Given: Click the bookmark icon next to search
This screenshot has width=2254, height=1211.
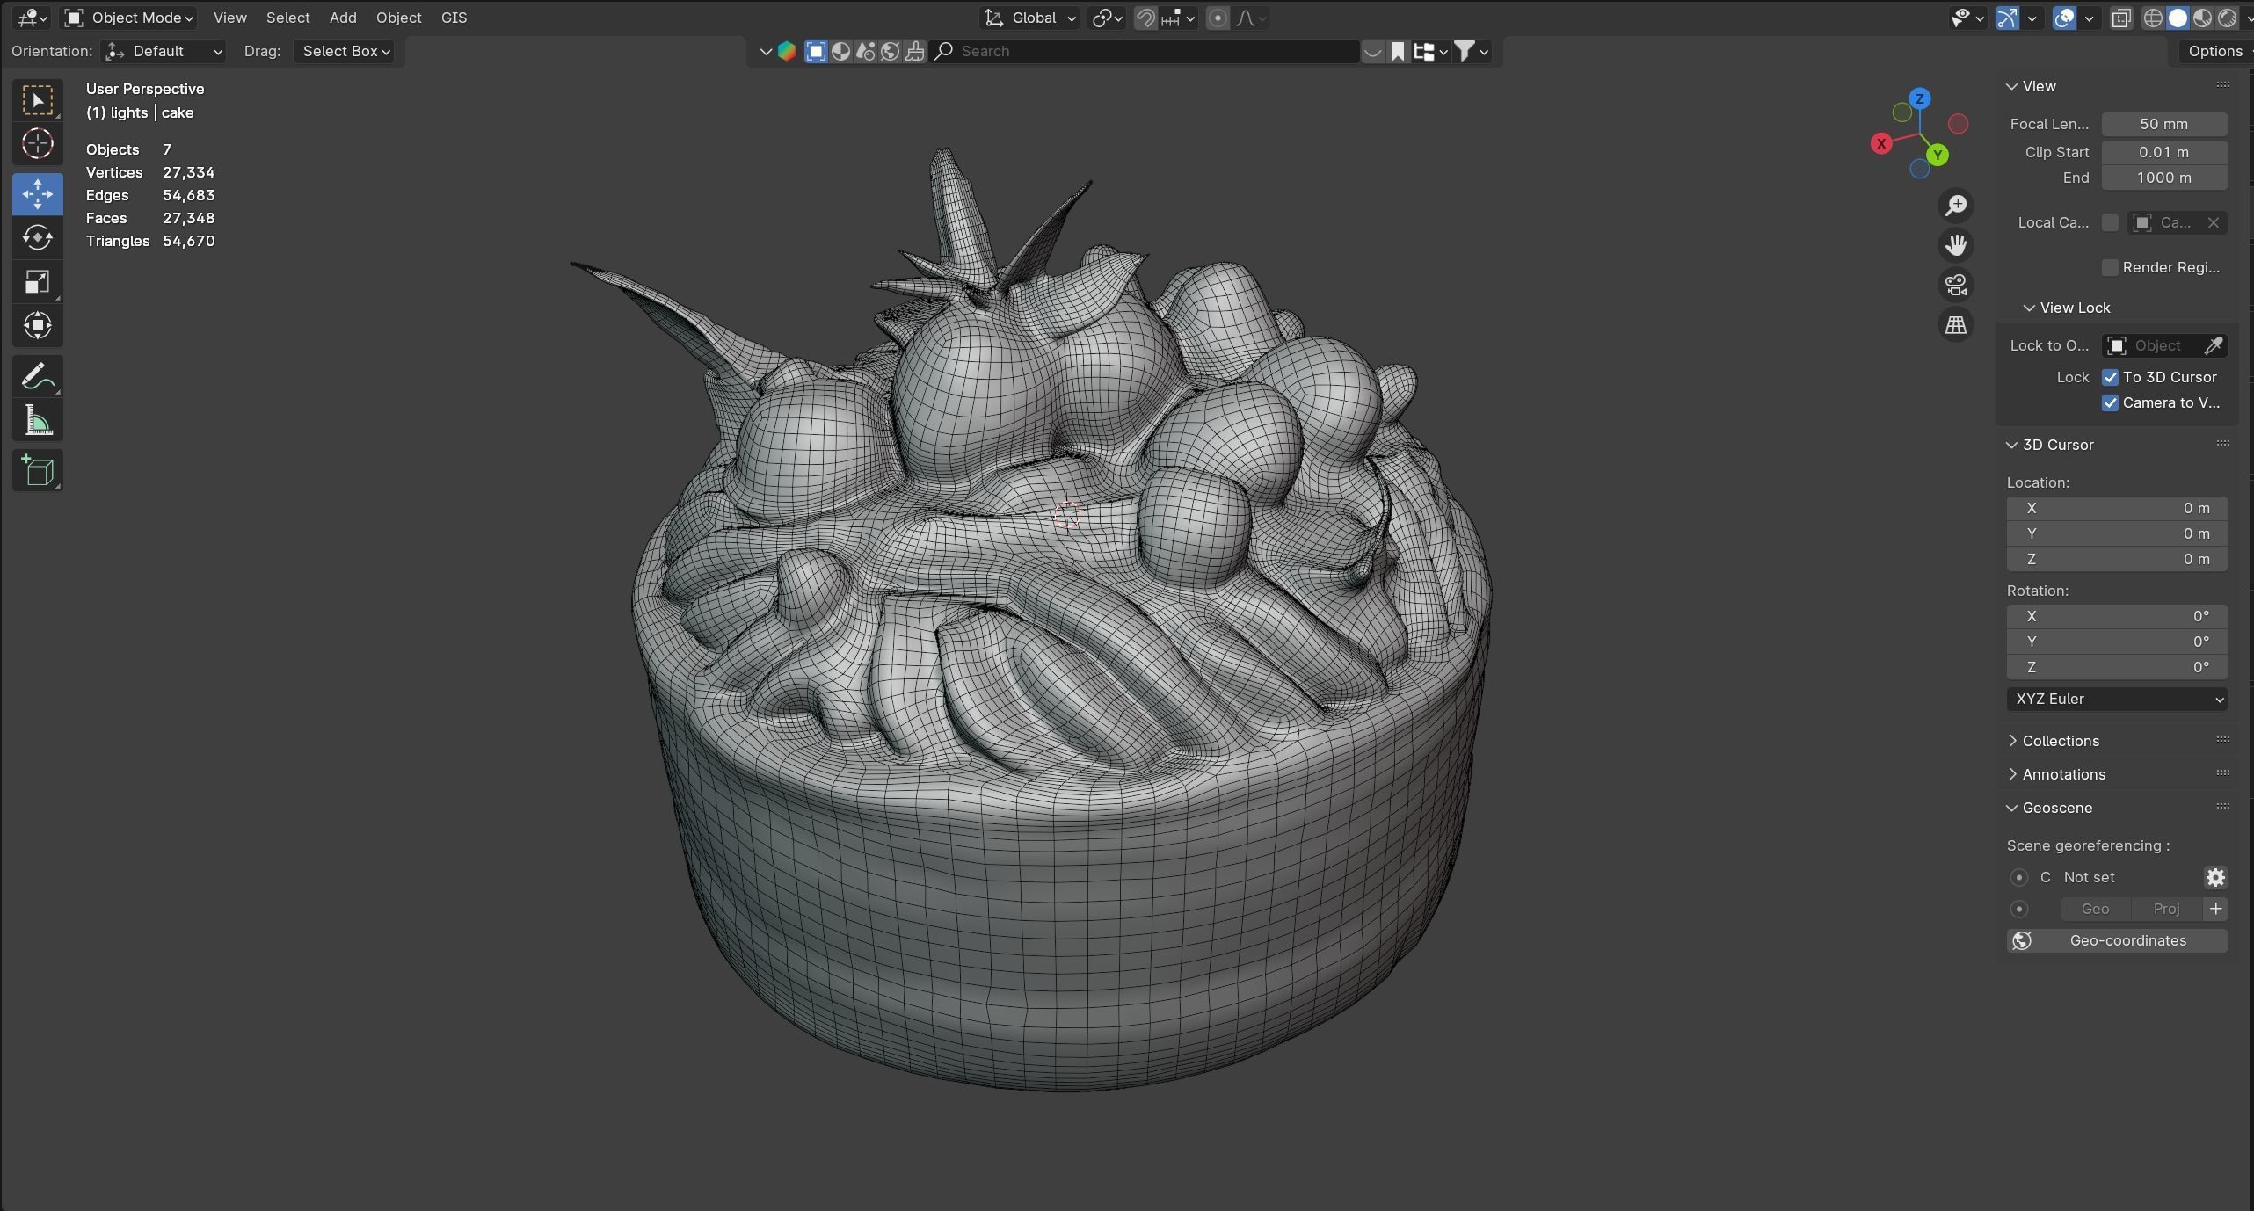Looking at the screenshot, I should (x=1398, y=51).
